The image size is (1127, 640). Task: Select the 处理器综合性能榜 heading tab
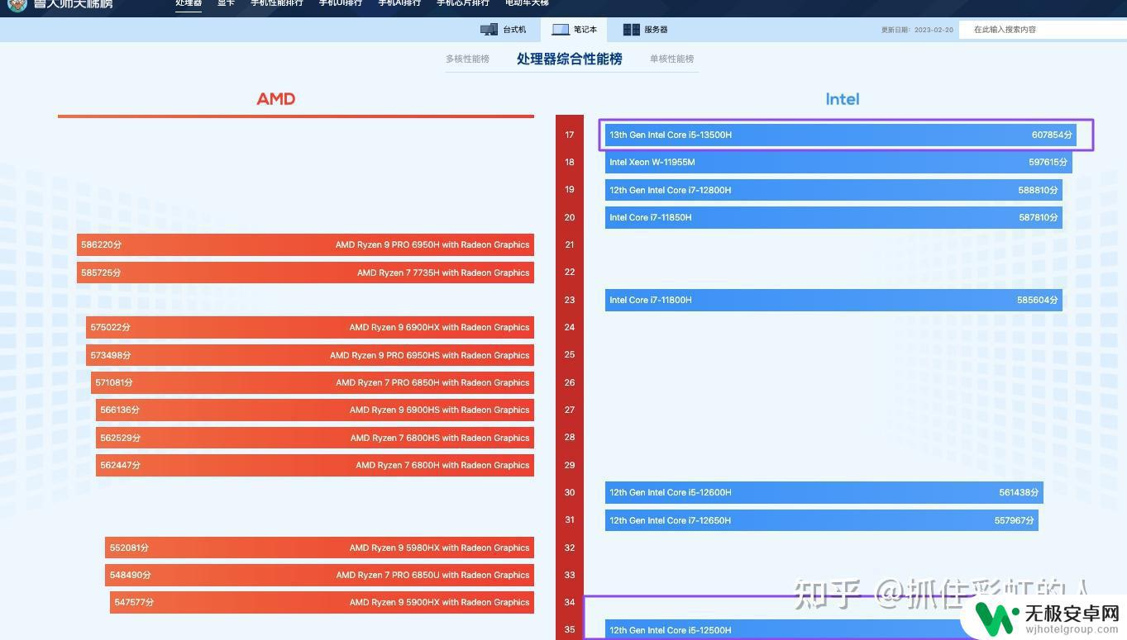click(x=570, y=59)
